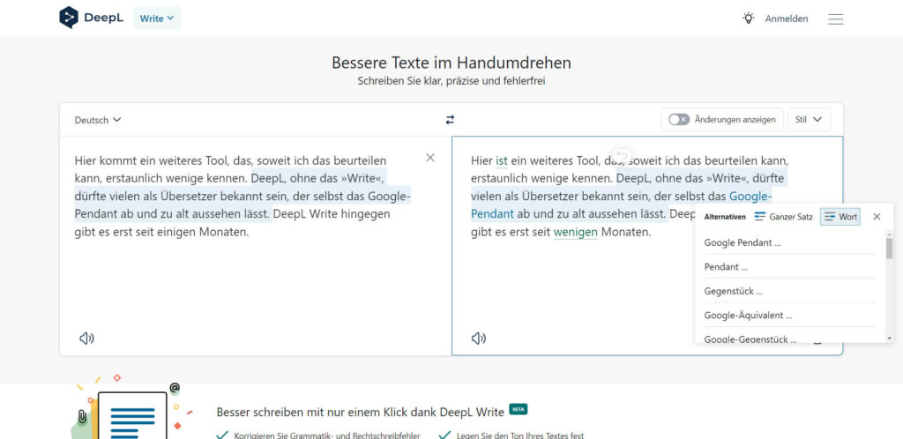Viewport: 903px width, 439px height.
Task: Open the Deutsch language dropdown
Action: 98,120
